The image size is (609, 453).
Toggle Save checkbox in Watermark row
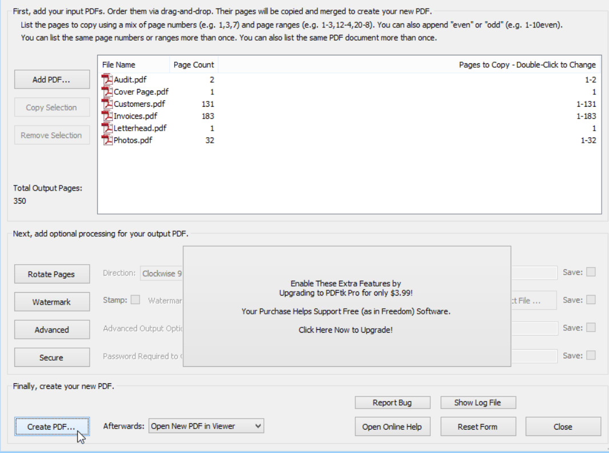591,300
